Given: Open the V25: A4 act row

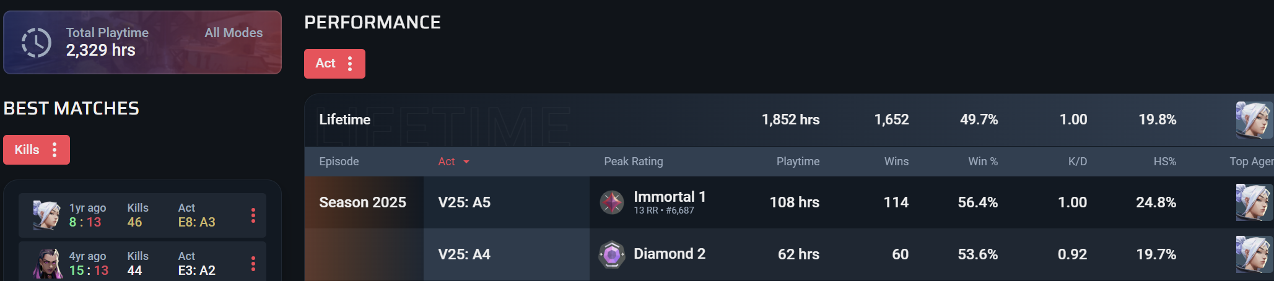Looking at the screenshot, I should (464, 254).
